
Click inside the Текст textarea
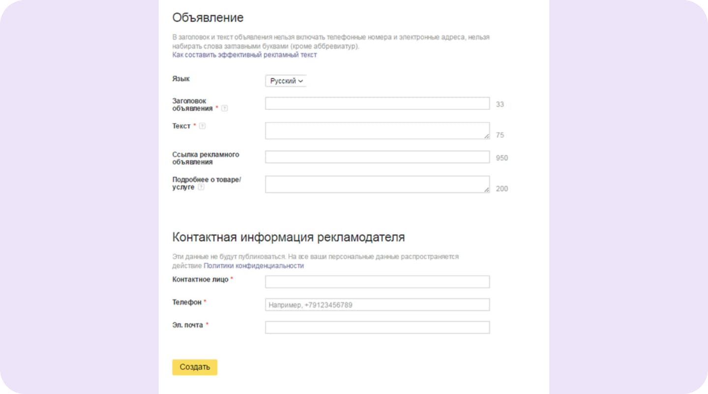click(377, 130)
